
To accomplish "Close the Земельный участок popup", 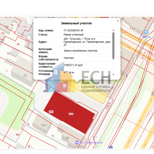I will (118, 21).
